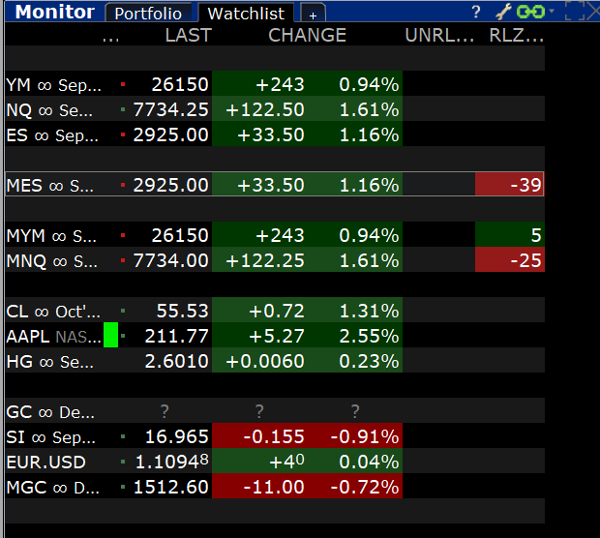Click the green tick dot for NQ

123,109
